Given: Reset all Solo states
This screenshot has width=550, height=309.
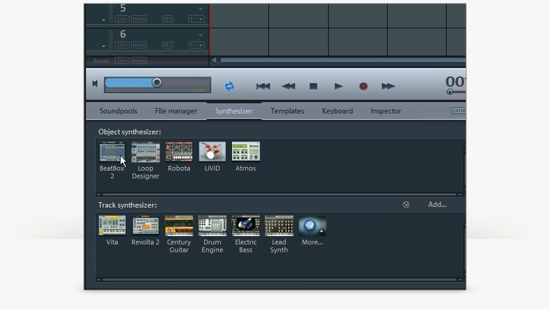Looking at the screenshot, I should click(x=122, y=61).
